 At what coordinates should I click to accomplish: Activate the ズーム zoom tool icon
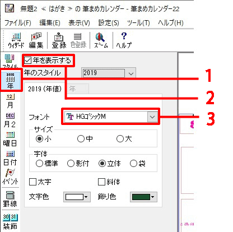pyautogui.click(x=101, y=40)
